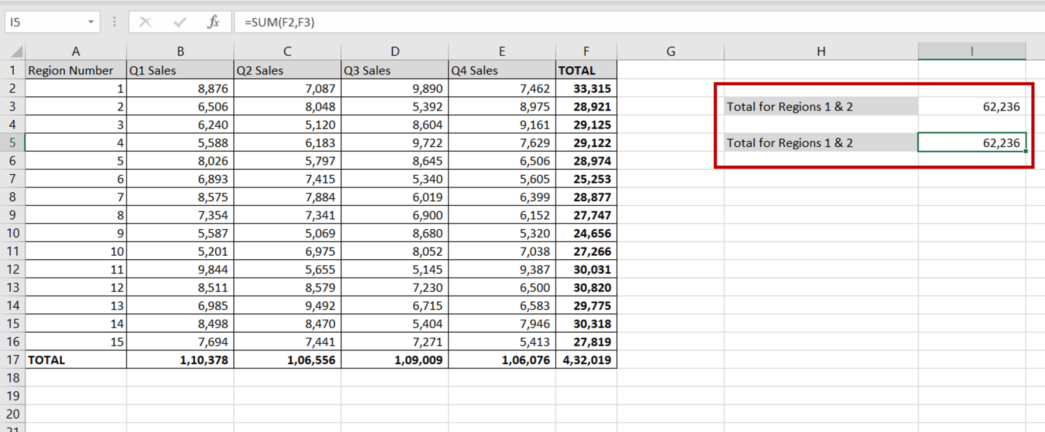Select the grand total 4,32,019
Image resolution: width=1045 pixels, height=432 pixels.
pos(586,360)
